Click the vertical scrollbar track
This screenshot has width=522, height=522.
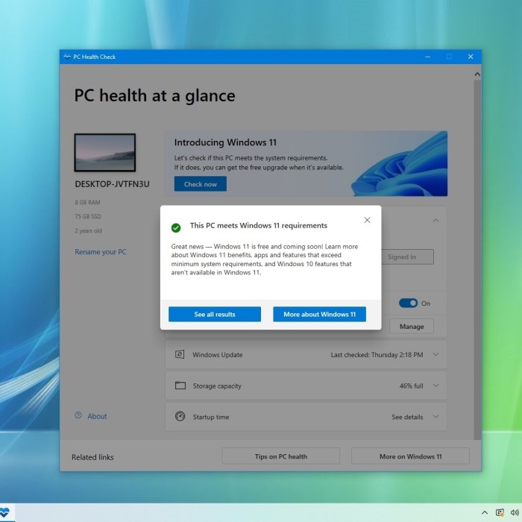coord(477,260)
